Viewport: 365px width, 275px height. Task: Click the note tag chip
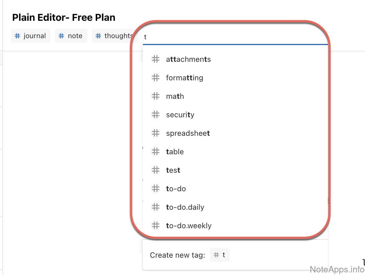[71, 36]
